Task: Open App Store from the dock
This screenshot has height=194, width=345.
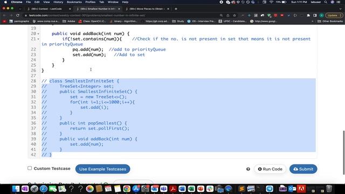Action: [x=136, y=189]
